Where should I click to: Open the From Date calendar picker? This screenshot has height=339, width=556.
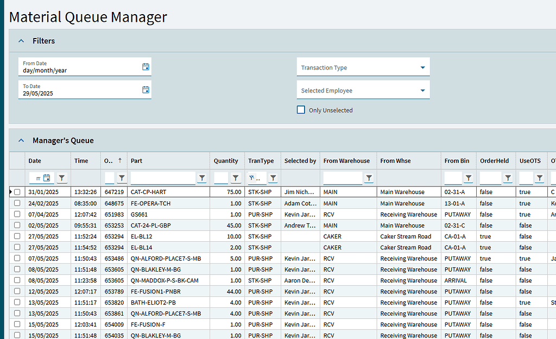146,66
